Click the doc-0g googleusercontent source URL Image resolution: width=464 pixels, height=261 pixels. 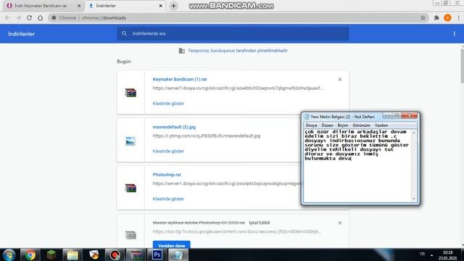point(237,231)
